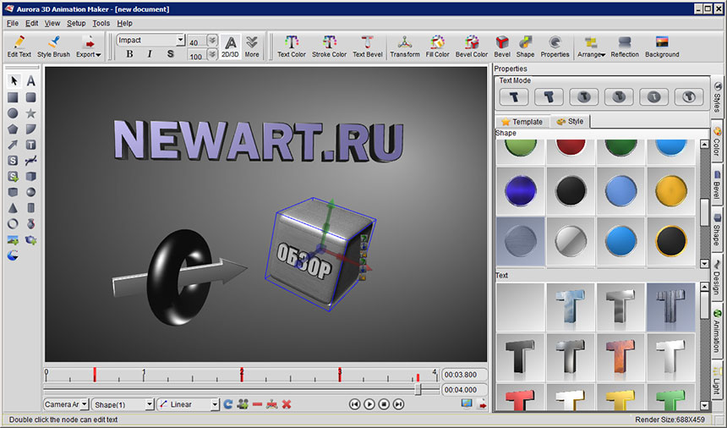Image resolution: width=727 pixels, height=428 pixels.
Task: Click the refresh animation icon
Action: point(227,404)
